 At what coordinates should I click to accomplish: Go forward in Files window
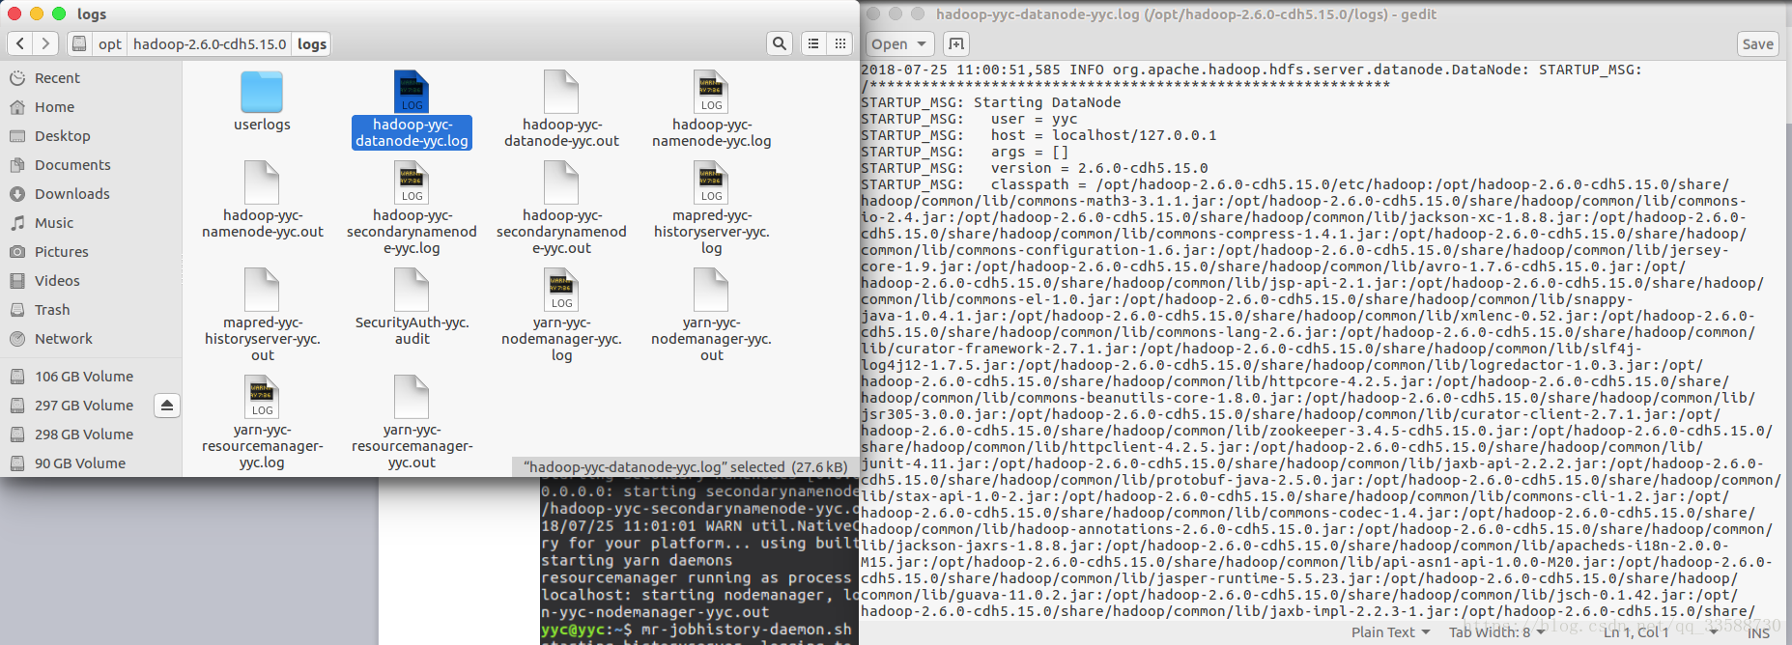[x=45, y=43]
